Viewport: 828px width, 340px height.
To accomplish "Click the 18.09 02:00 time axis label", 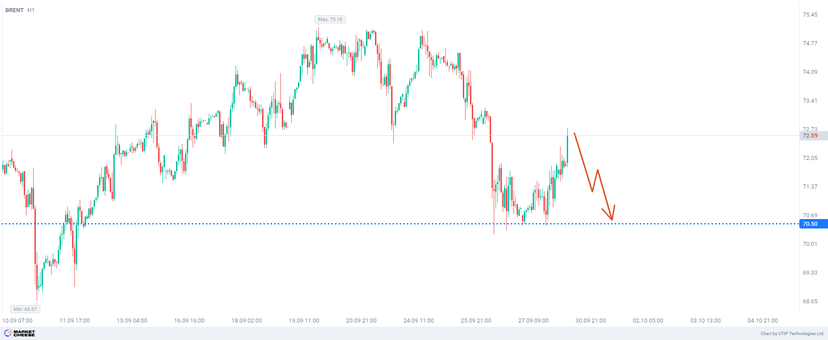I will pyautogui.click(x=246, y=321).
